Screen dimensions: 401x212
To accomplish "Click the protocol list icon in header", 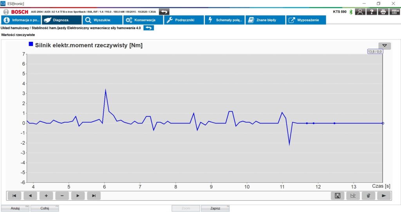I will 395,12.
